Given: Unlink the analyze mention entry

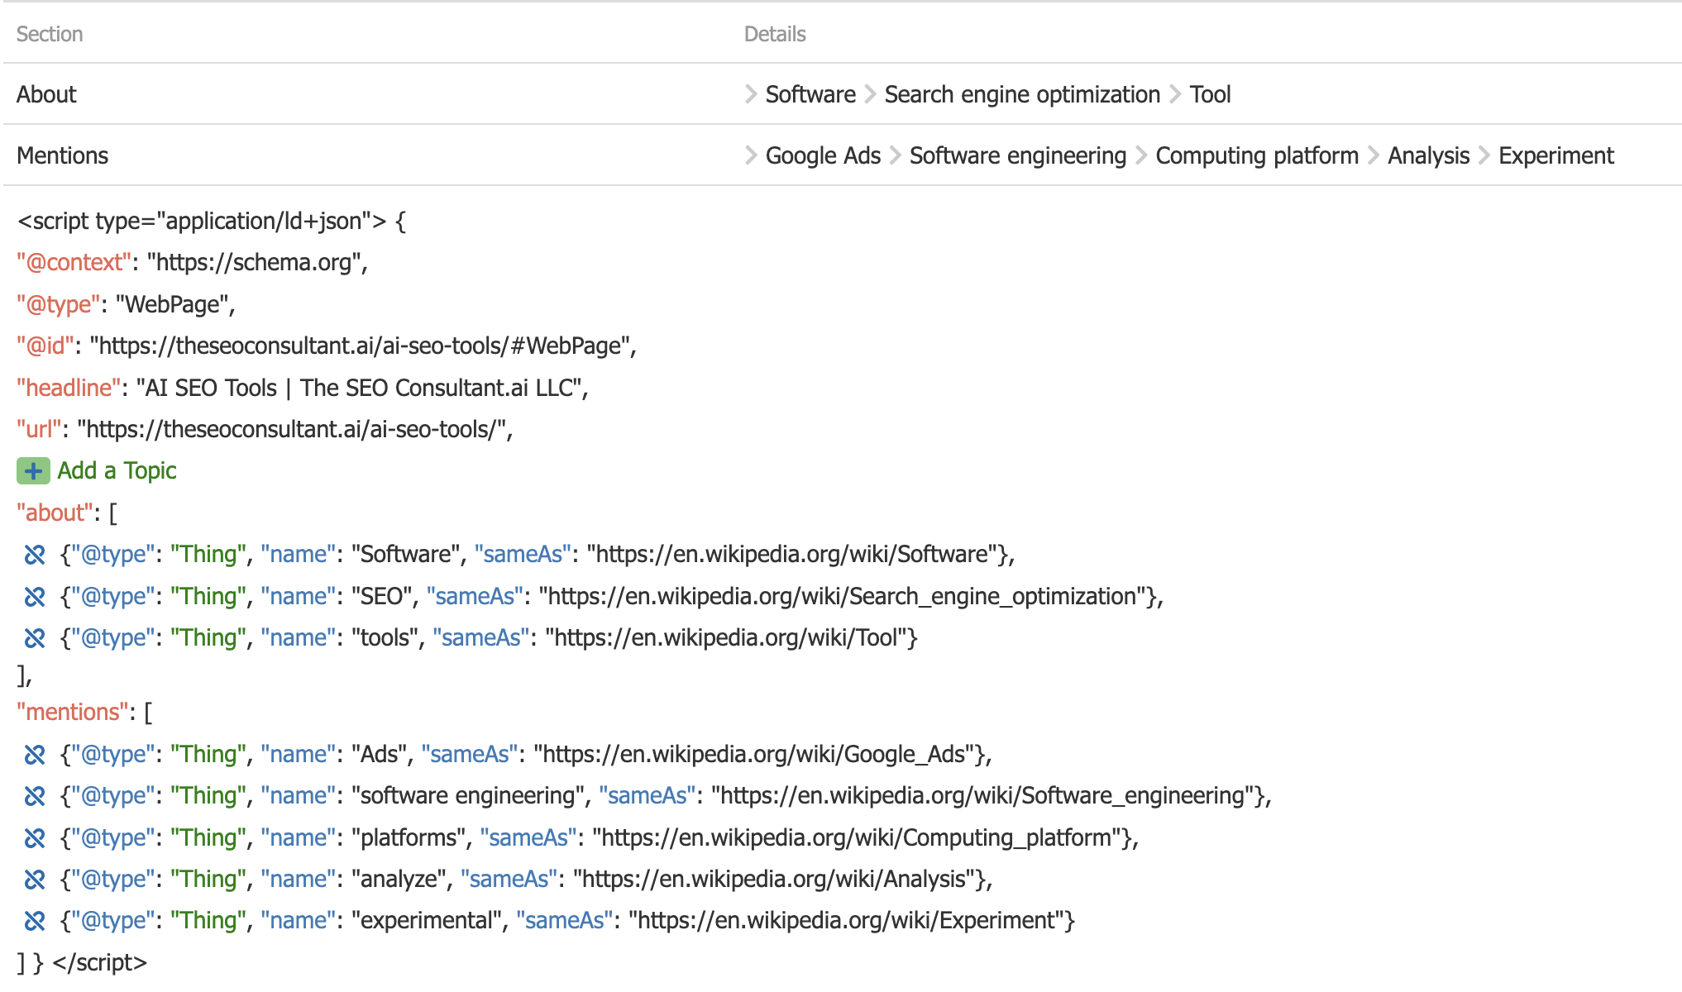Looking at the screenshot, I should (33, 879).
